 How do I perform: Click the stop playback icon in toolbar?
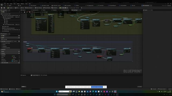click(x=64, y=8)
